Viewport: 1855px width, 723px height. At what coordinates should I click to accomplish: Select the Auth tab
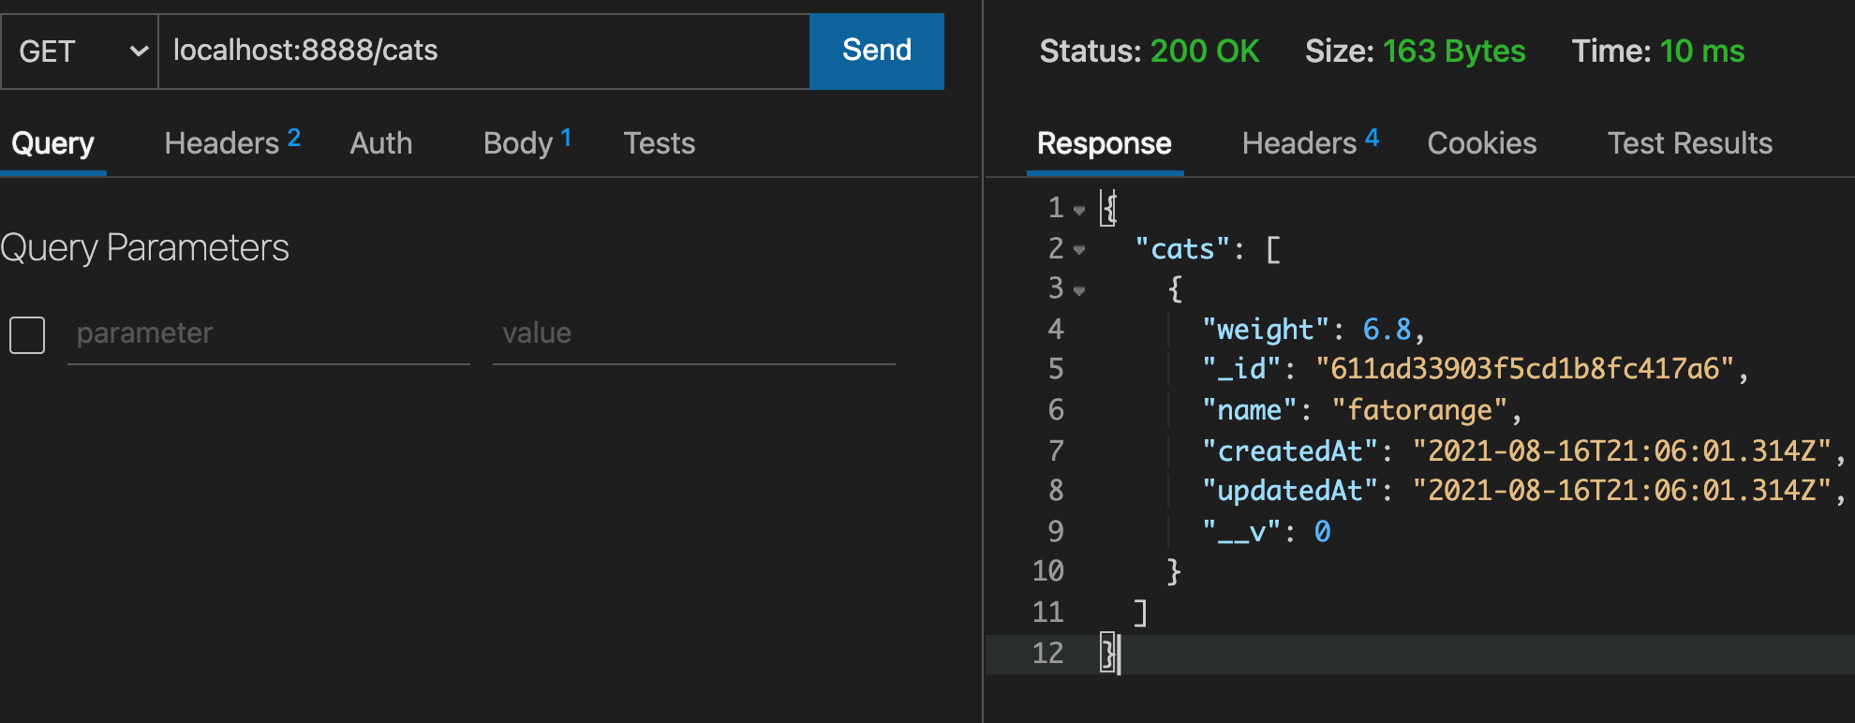381,143
